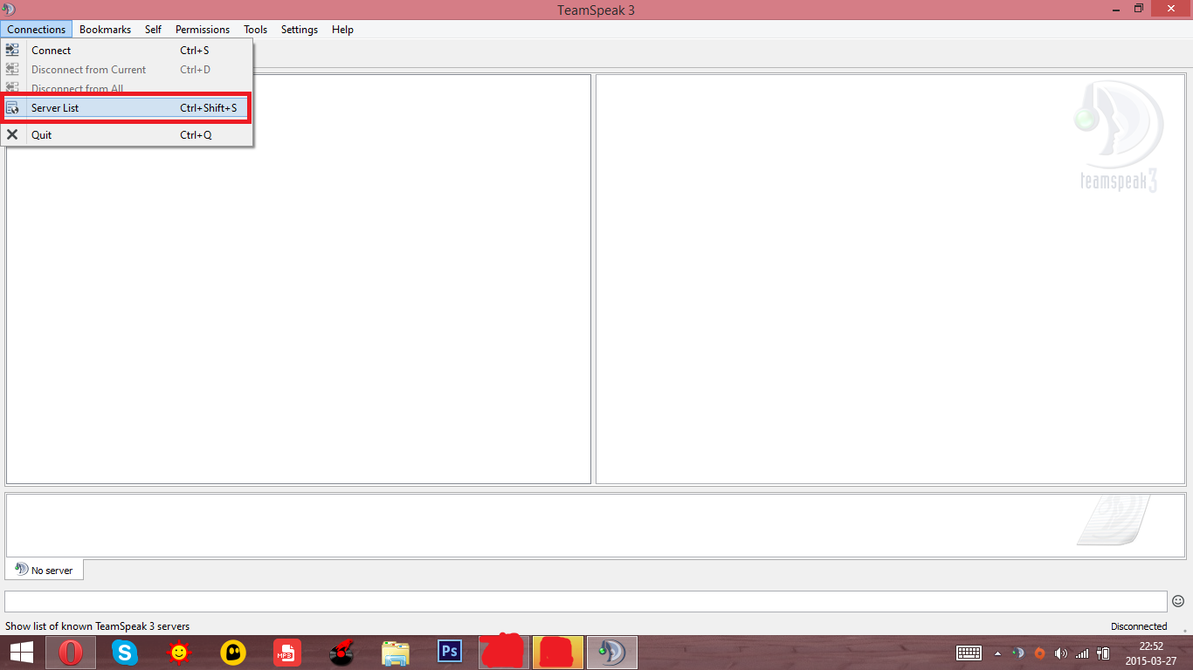Launch Skype from the taskbar
1193x670 pixels.
pyautogui.click(x=125, y=653)
